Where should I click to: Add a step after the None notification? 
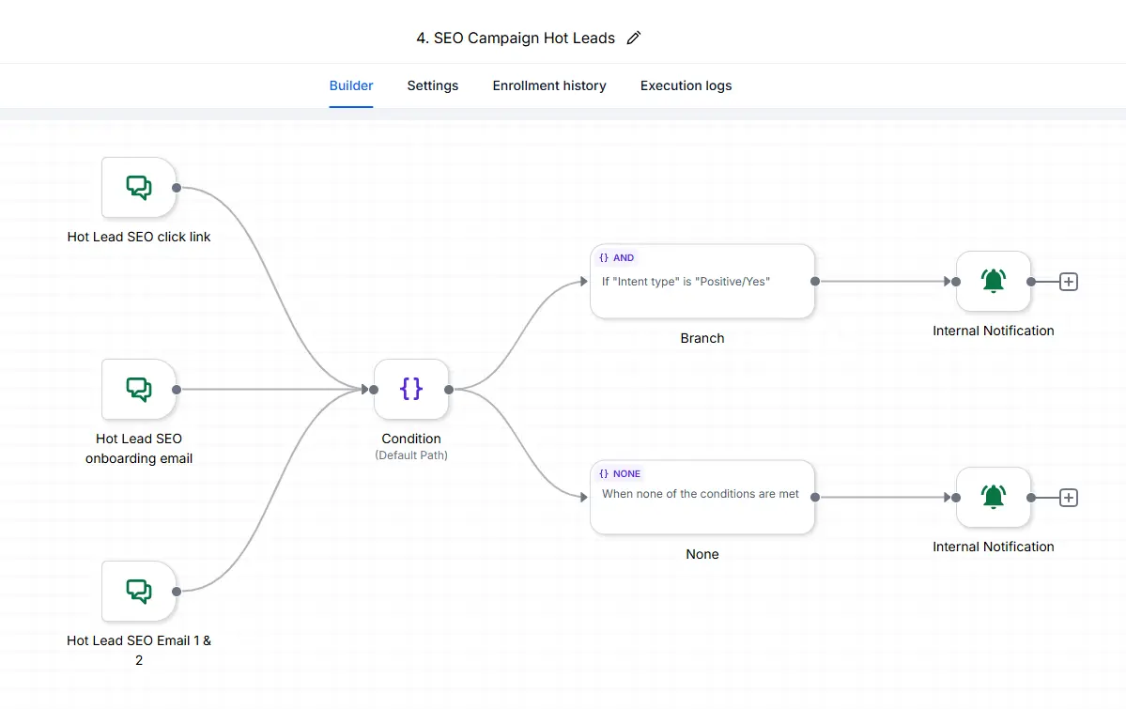click(1069, 498)
